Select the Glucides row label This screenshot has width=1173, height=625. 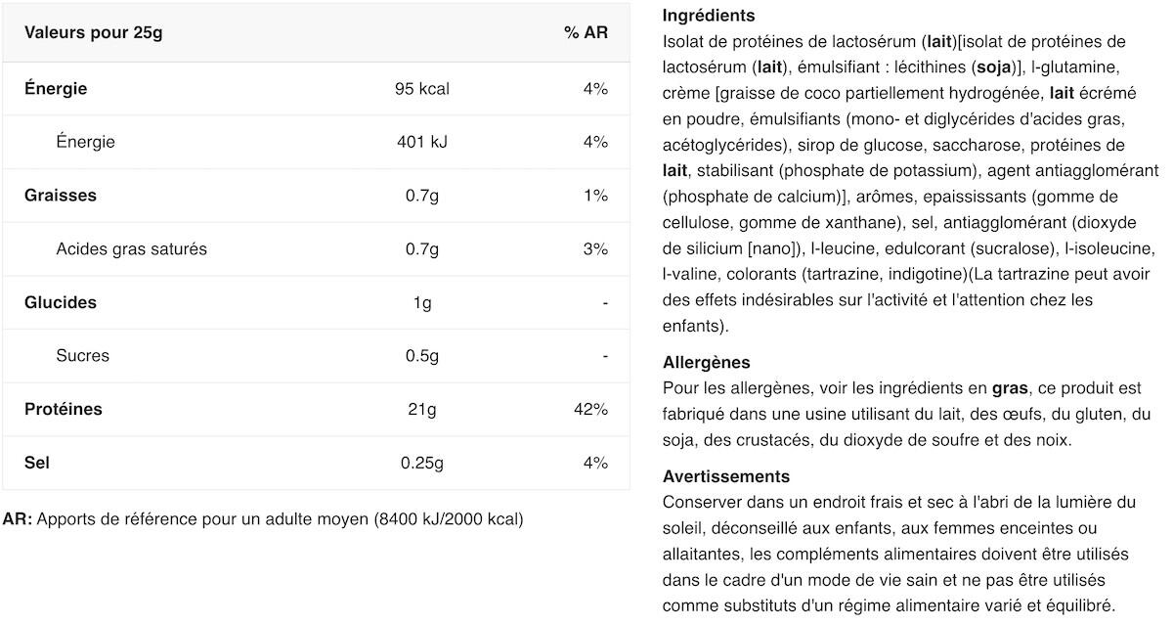61,302
